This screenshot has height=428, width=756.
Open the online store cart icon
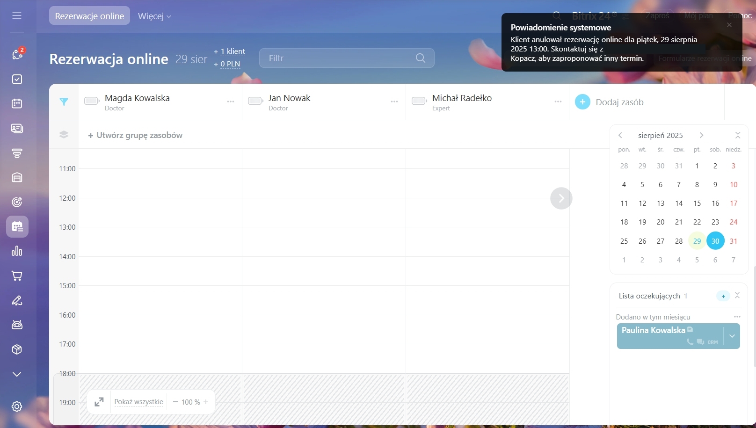coord(17,276)
